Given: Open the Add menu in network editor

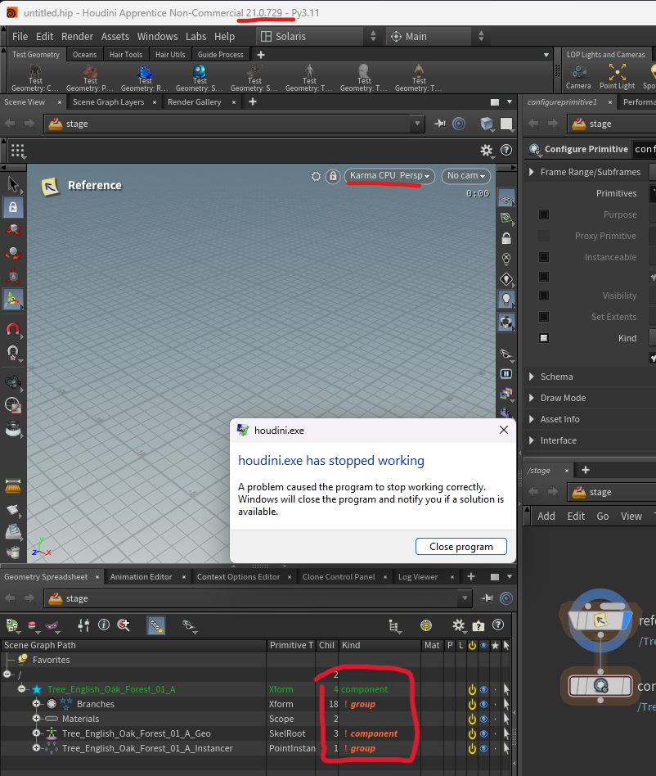Looking at the screenshot, I should pyautogui.click(x=546, y=517).
